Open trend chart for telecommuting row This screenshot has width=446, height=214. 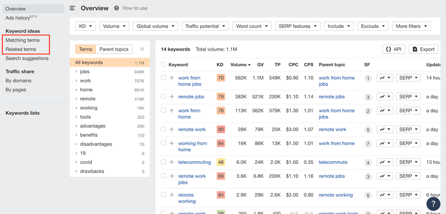pyautogui.click(x=385, y=162)
